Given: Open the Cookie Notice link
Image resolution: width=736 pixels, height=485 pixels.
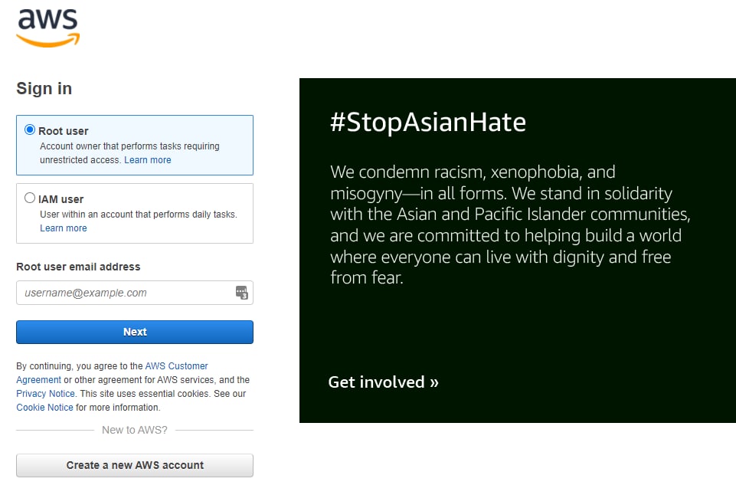Looking at the screenshot, I should pos(44,408).
